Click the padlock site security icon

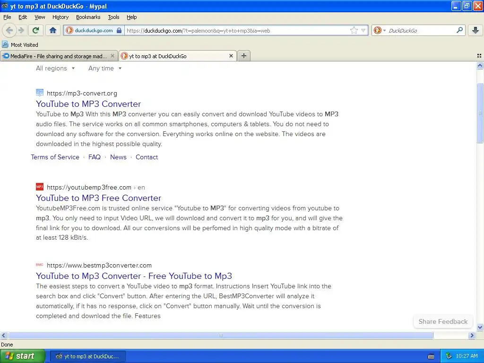(x=119, y=30)
